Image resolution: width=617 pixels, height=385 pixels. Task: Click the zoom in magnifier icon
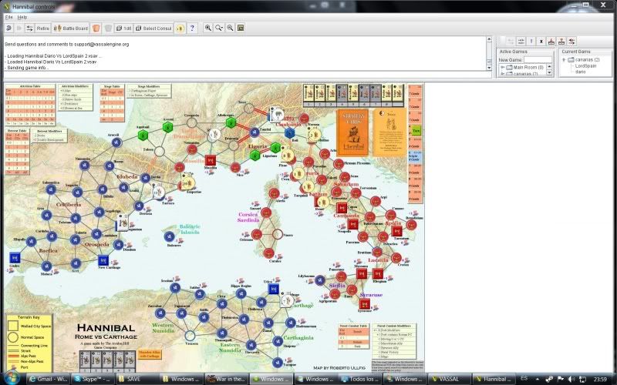tap(208, 28)
